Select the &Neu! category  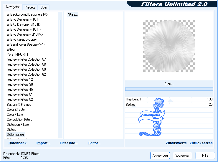(x=11, y=49)
